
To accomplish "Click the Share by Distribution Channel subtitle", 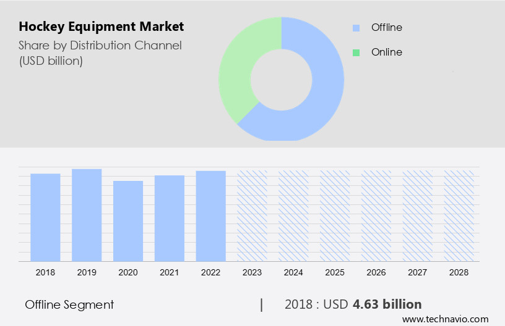I will pos(99,44).
